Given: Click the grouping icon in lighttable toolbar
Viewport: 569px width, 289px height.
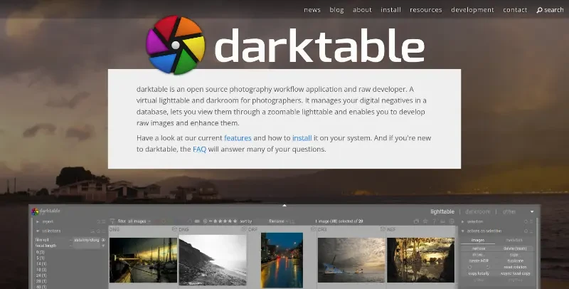Looking at the screenshot, I should coord(416,221).
